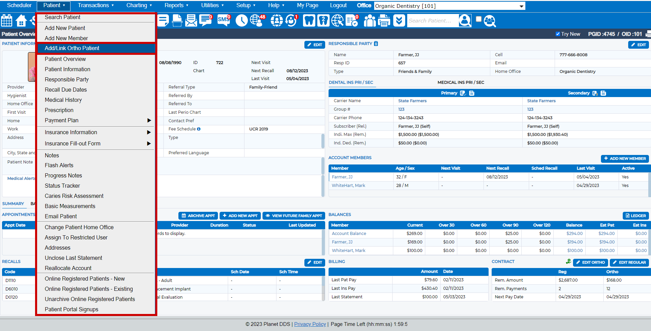
Task: Toggle the Try New checkbox
Action: click(x=558, y=34)
